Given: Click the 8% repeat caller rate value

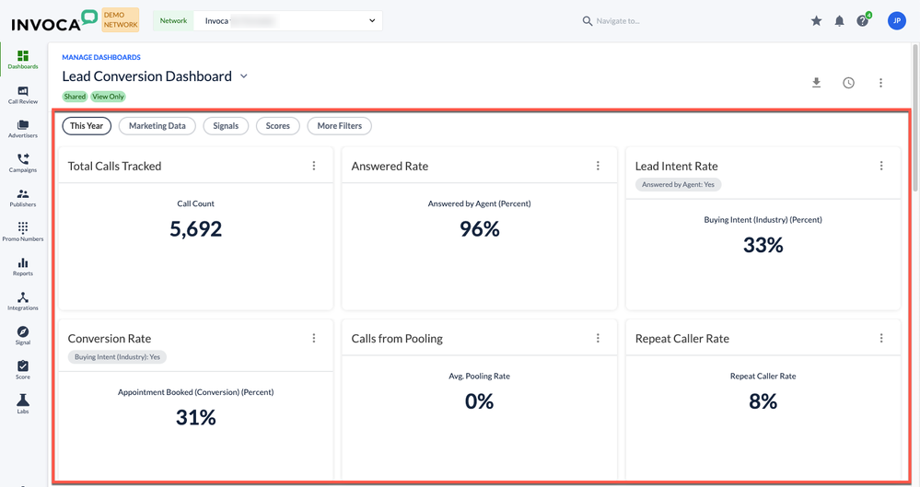Looking at the screenshot, I should point(763,401).
